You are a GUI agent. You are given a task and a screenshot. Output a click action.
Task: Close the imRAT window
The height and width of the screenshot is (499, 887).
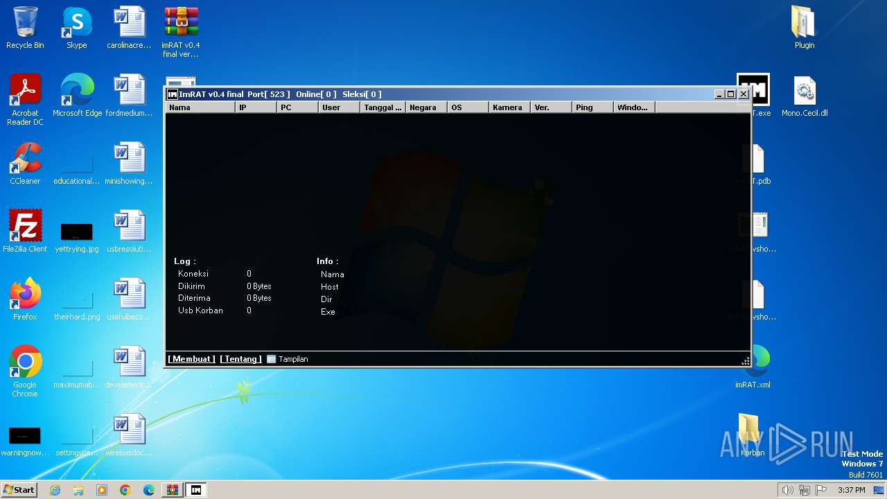[x=744, y=94]
